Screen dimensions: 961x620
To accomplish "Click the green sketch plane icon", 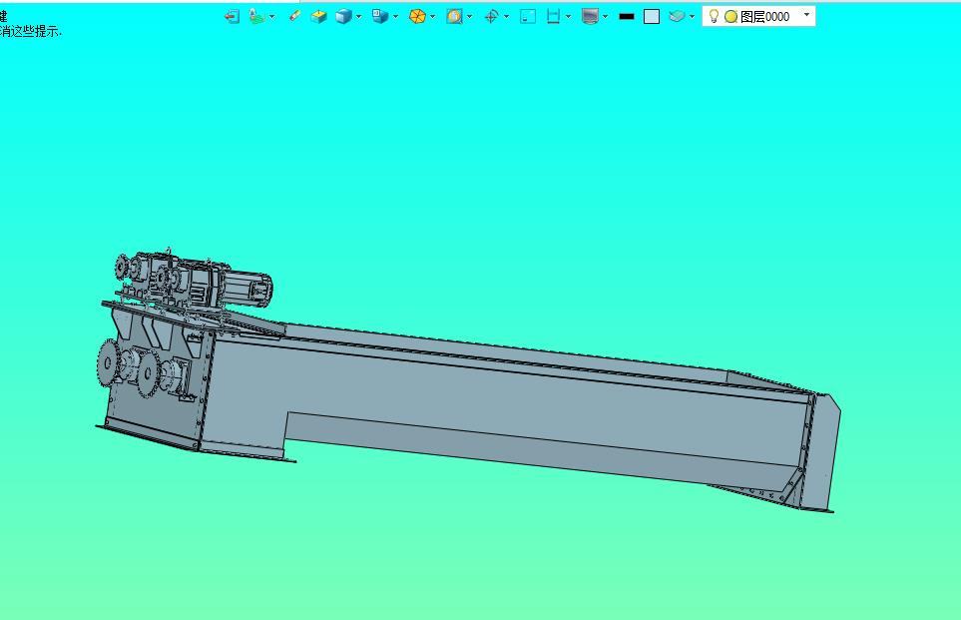I will pos(256,16).
